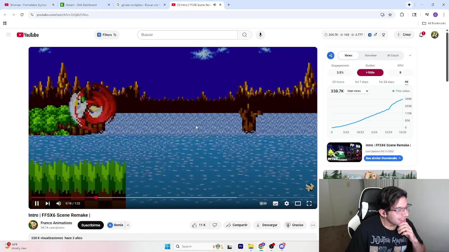This screenshot has height=252, width=449.
Task: Open the more actions ellipsis menu
Action: (313, 225)
